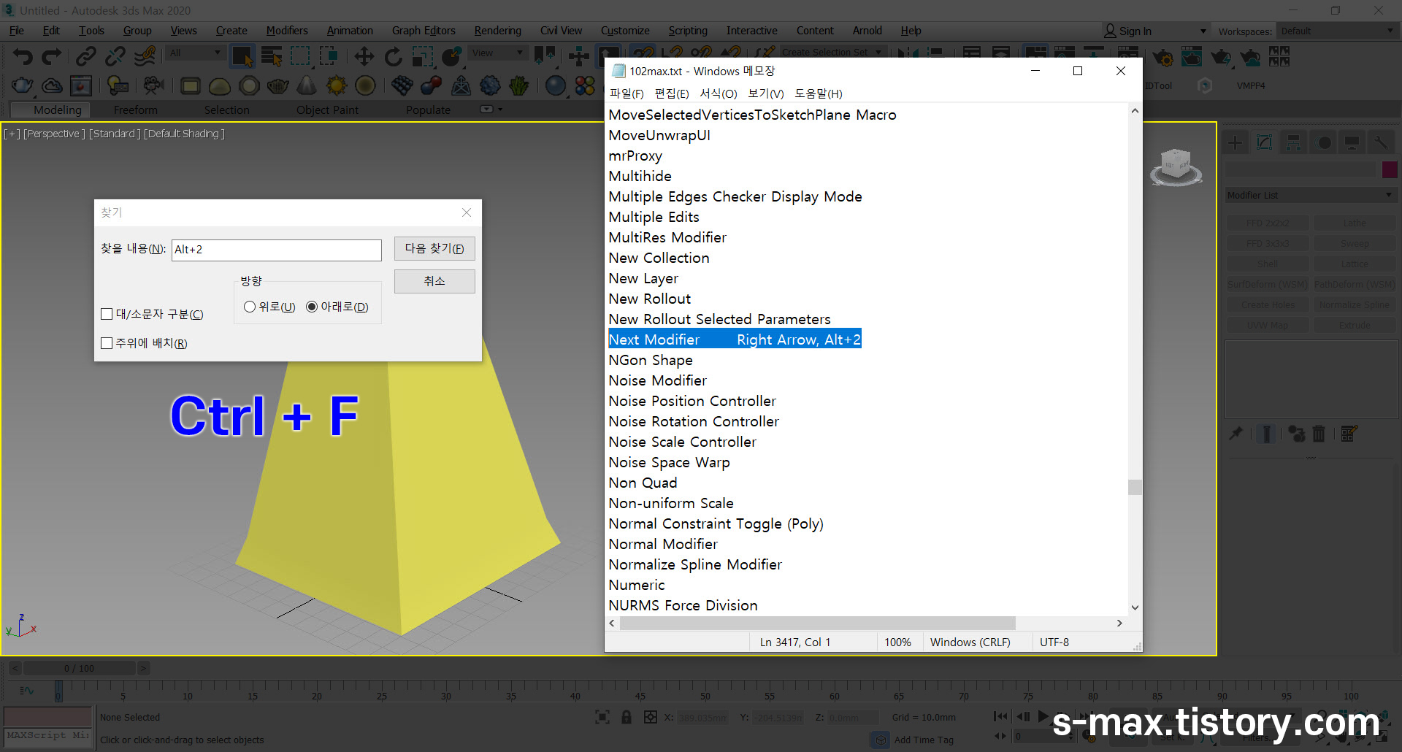The height and width of the screenshot is (752, 1402).
Task: Open the ribbon minimize dropdown arrow
Action: [500, 110]
